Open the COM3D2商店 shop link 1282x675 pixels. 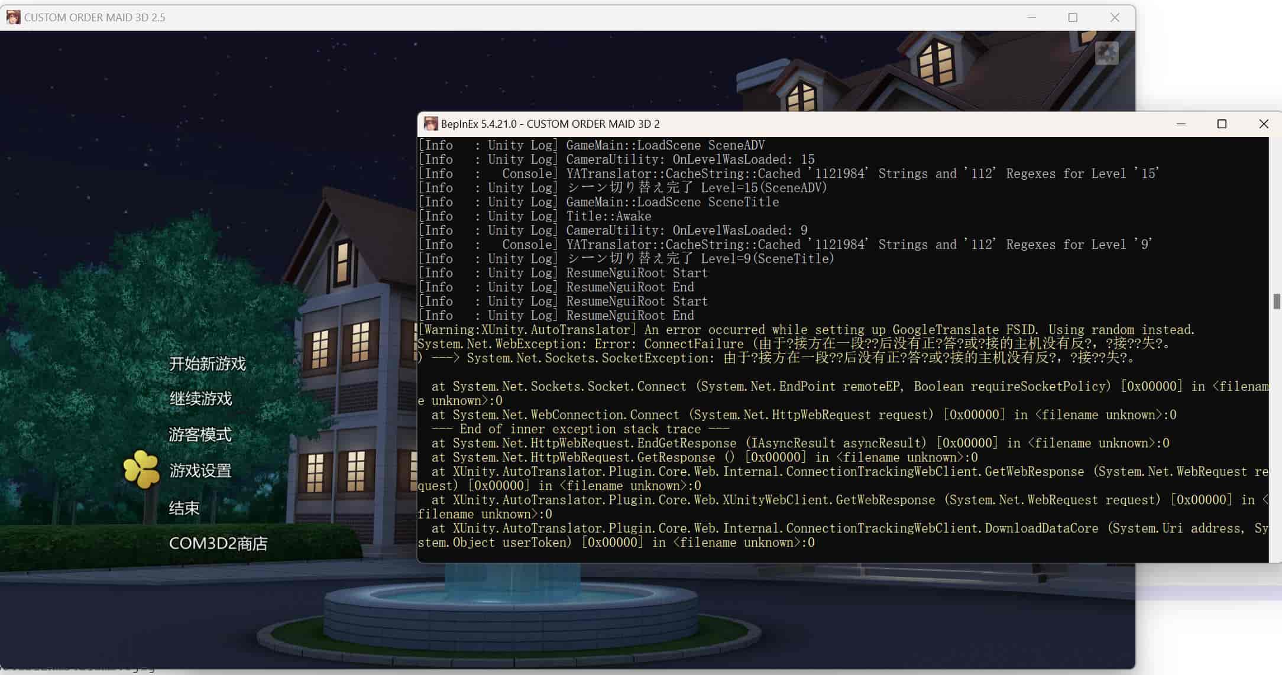218,543
